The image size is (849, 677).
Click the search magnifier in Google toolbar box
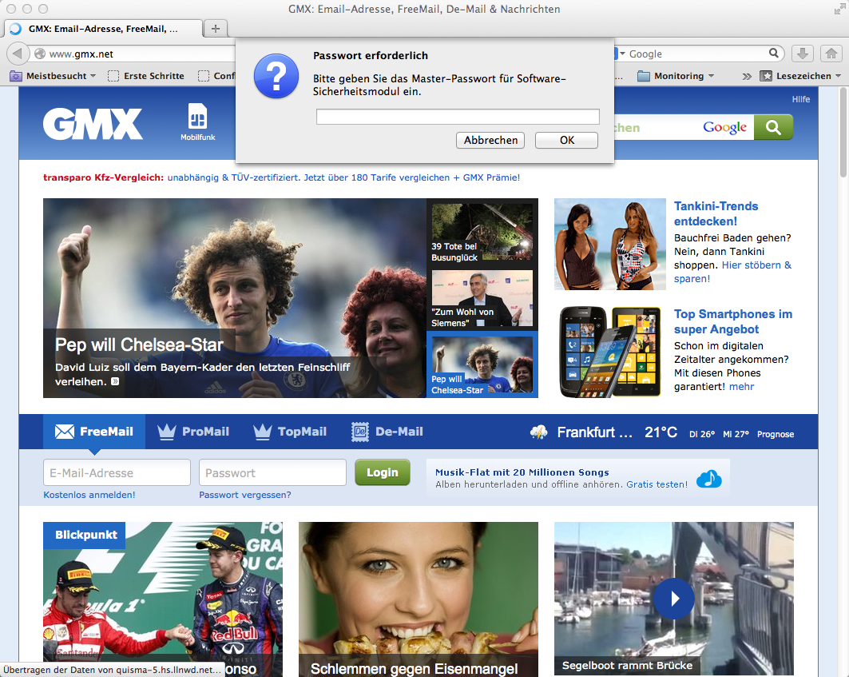pyautogui.click(x=774, y=53)
